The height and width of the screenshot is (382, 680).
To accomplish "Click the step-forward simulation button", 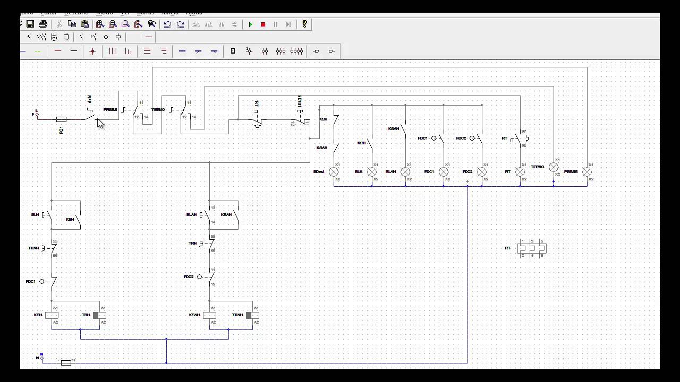I will click(x=288, y=24).
